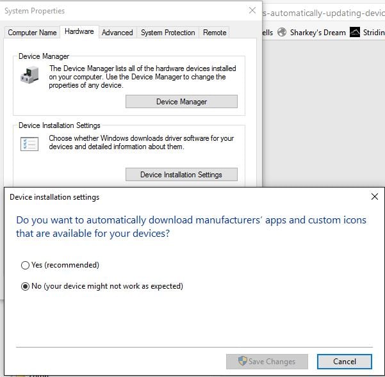385x377 pixels.
Task: Click the Save Changes button
Action: (x=267, y=362)
